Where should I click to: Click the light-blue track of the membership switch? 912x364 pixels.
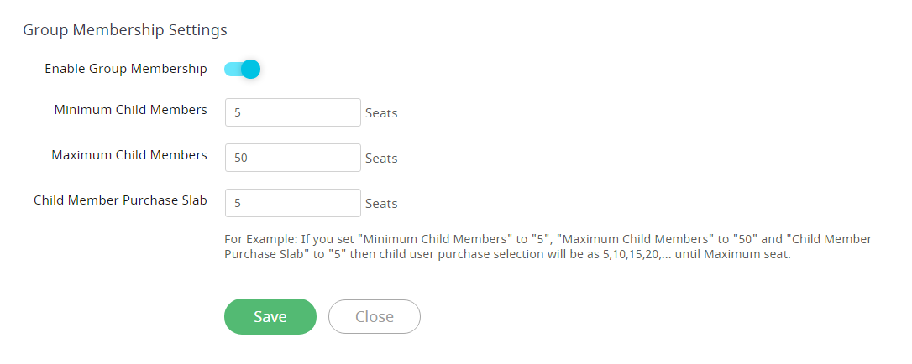(232, 69)
